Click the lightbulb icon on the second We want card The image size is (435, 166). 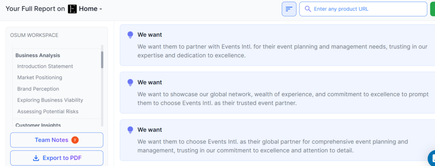(x=130, y=83)
